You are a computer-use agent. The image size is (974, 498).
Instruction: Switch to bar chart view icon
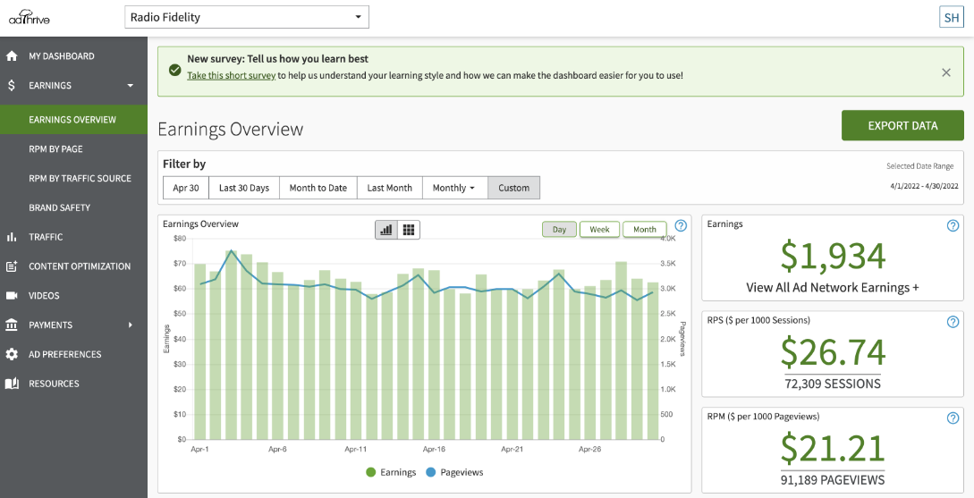386,230
